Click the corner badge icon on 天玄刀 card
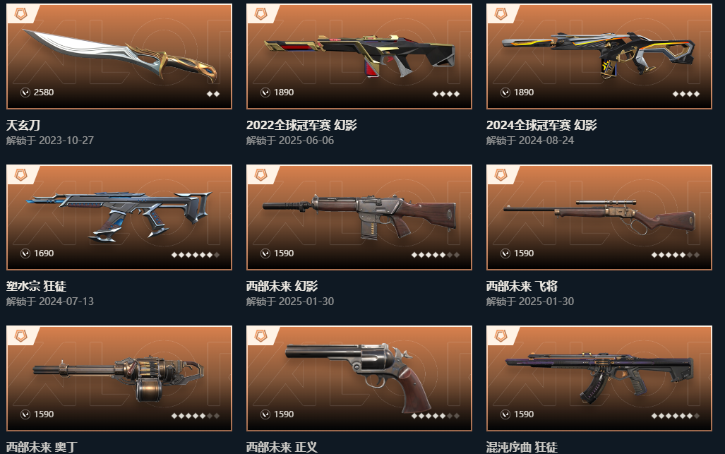Viewport: 725px width, 454px height. click(x=20, y=14)
